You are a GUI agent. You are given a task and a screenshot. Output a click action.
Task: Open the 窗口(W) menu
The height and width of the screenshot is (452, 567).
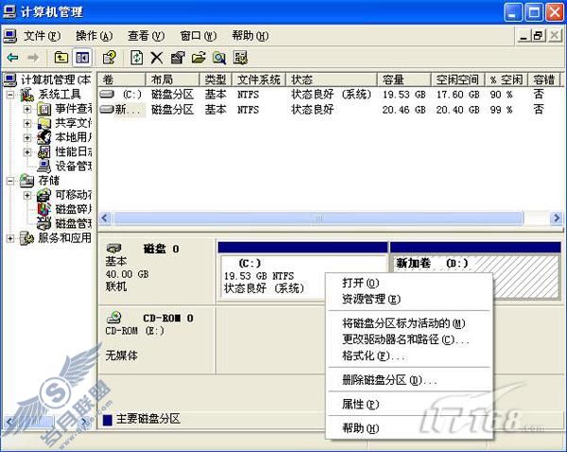[198, 36]
